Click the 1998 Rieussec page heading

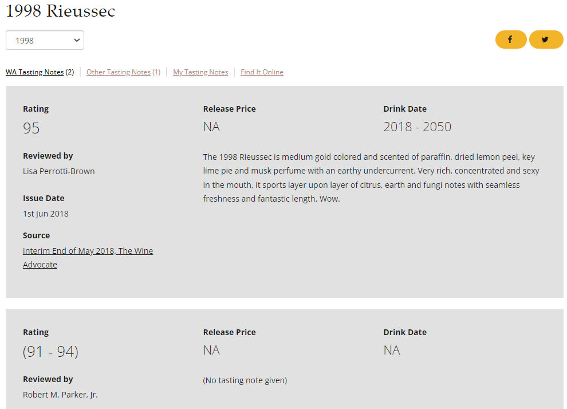click(60, 11)
